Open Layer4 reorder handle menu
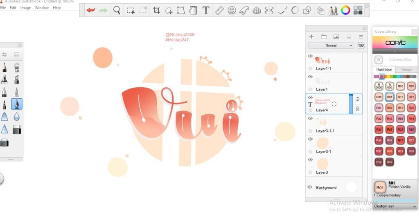The width and height of the screenshot is (419, 218). click(x=358, y=99)
